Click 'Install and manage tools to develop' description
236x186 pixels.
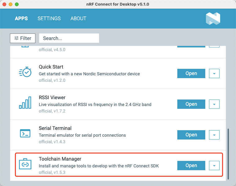click(x=99, y=166)
